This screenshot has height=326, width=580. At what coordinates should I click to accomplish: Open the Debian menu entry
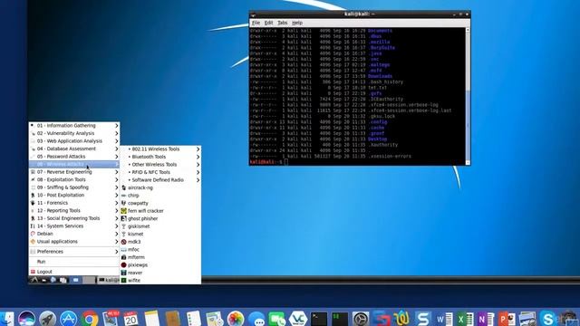[x=74, y=234]
